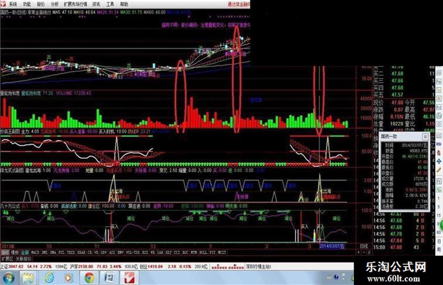The image size is (443, 285).
Task: Click the Fs icon in right sidebar
Action: point(439,181)
